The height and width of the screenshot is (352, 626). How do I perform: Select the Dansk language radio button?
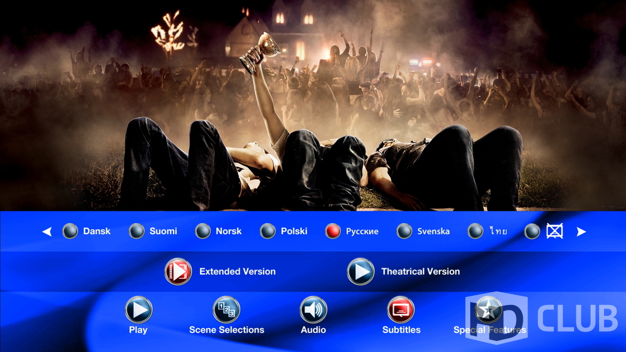70,231
